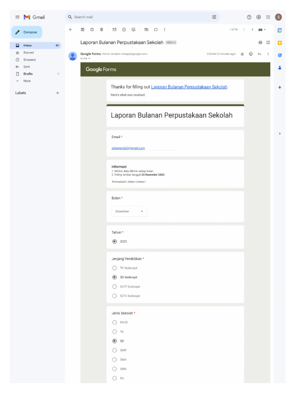Expand More in the left sidebar
The width and height of the screenshot is (295, 393).
(27, 81)
